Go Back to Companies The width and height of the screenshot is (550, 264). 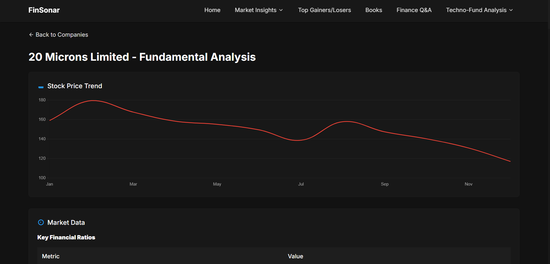[59, 35]
